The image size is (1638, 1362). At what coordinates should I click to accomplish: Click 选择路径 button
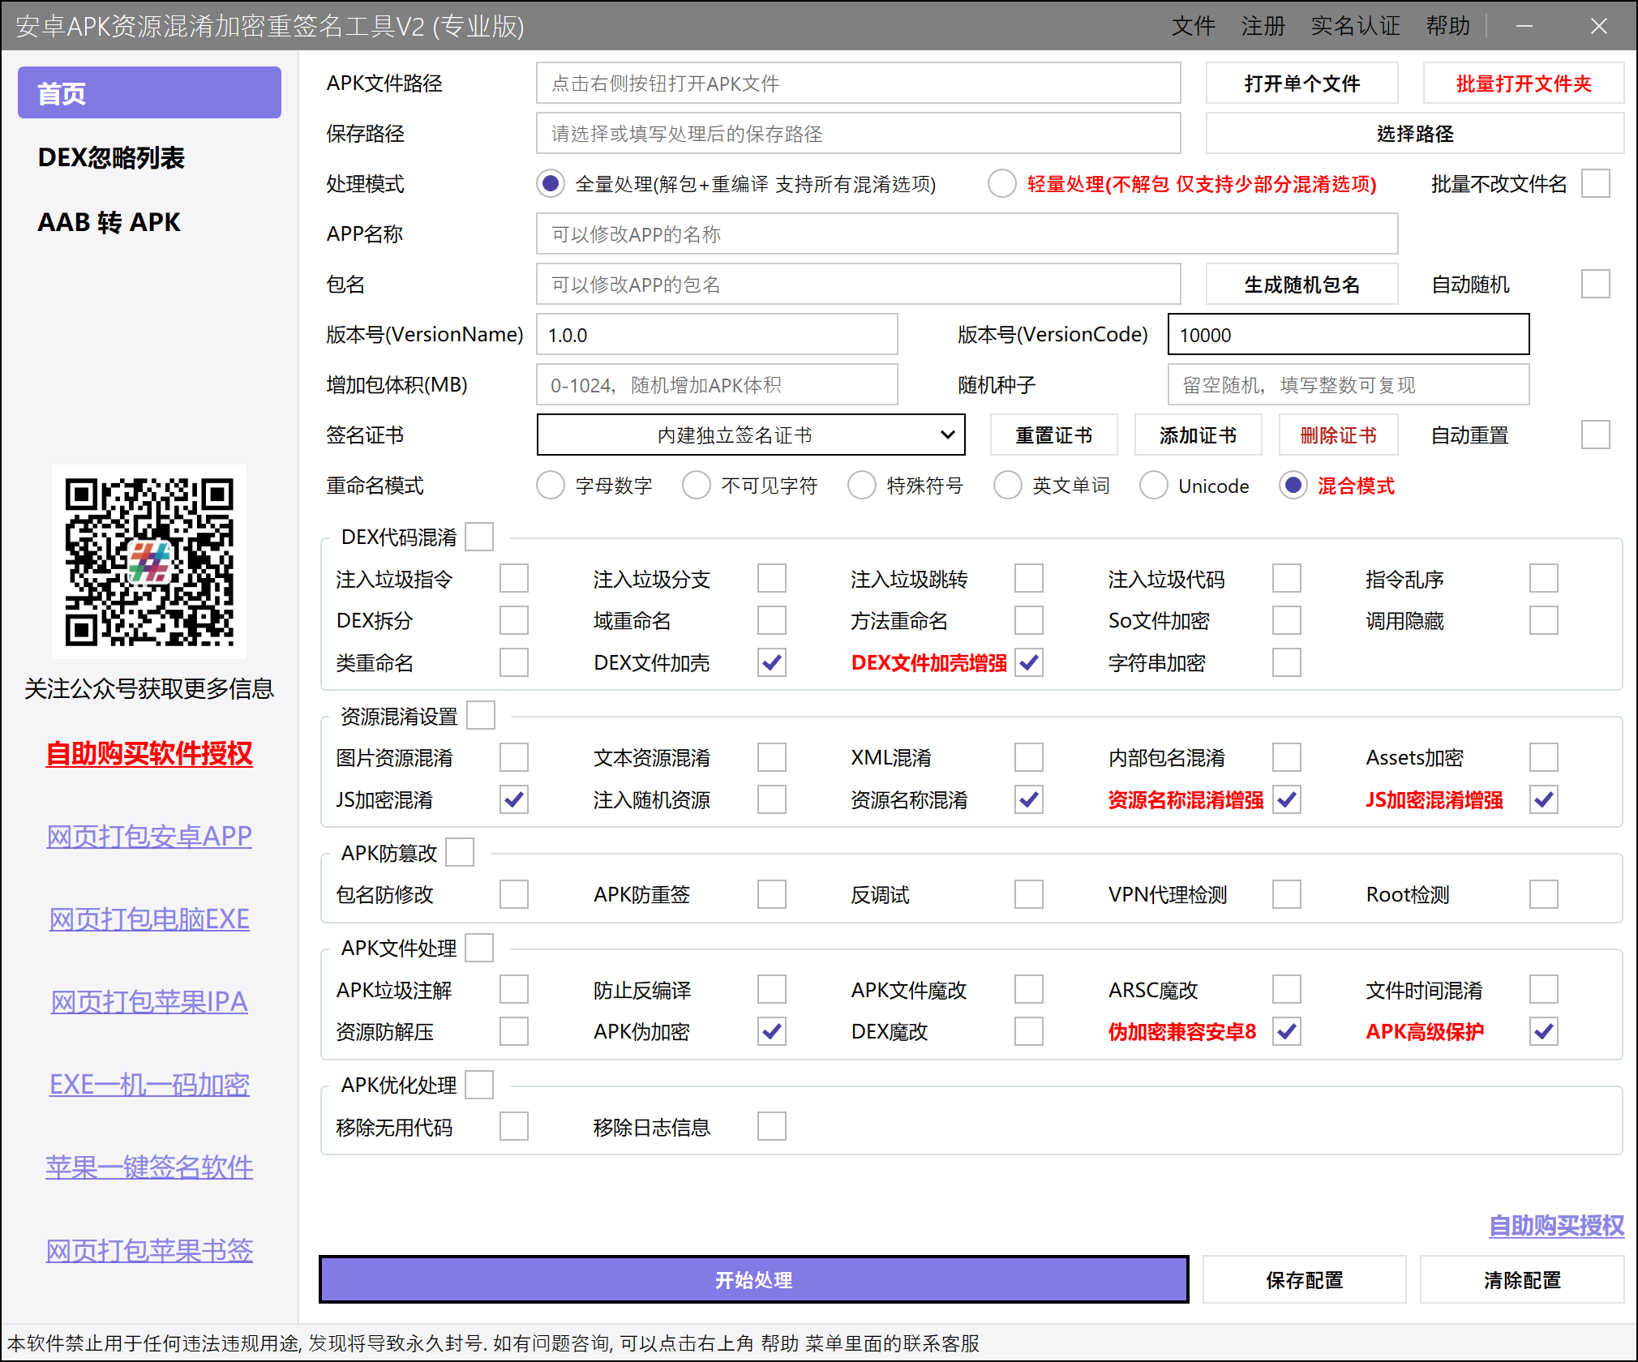pos(1414,134)
